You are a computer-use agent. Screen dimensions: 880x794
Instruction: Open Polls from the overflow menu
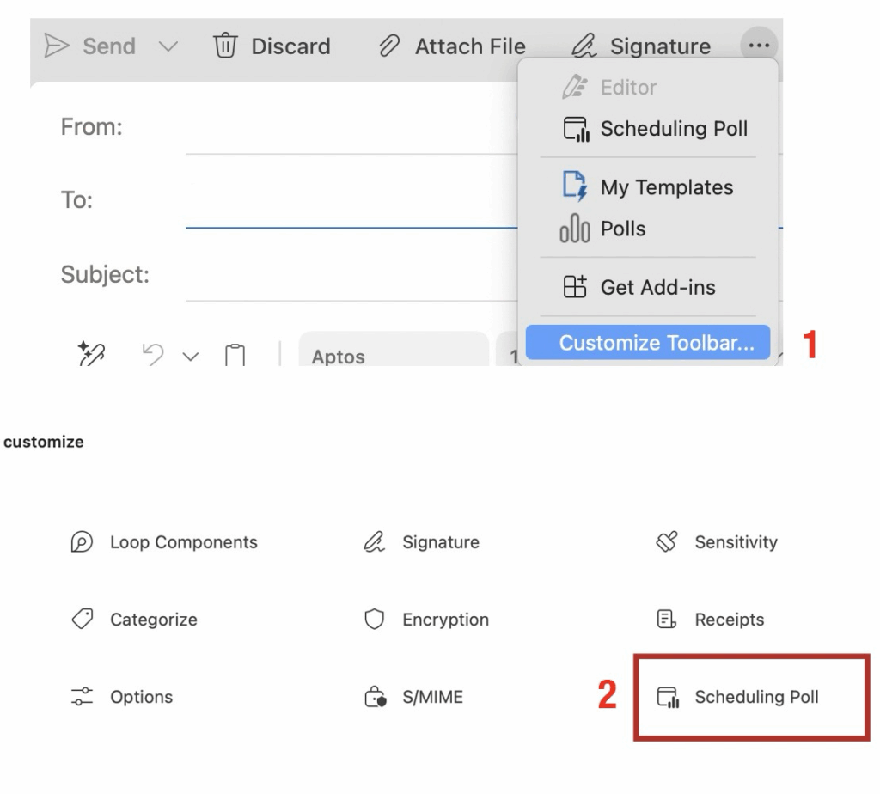[x=603, y=229]
